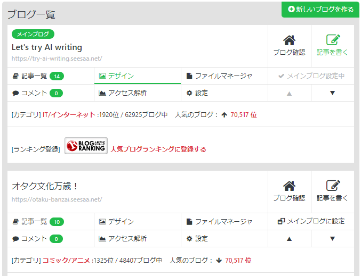Open the コミック/アニメ category link

point(66,261)
